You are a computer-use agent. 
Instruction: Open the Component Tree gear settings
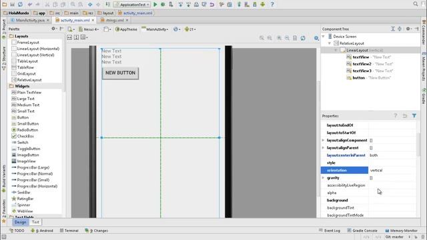408,29
